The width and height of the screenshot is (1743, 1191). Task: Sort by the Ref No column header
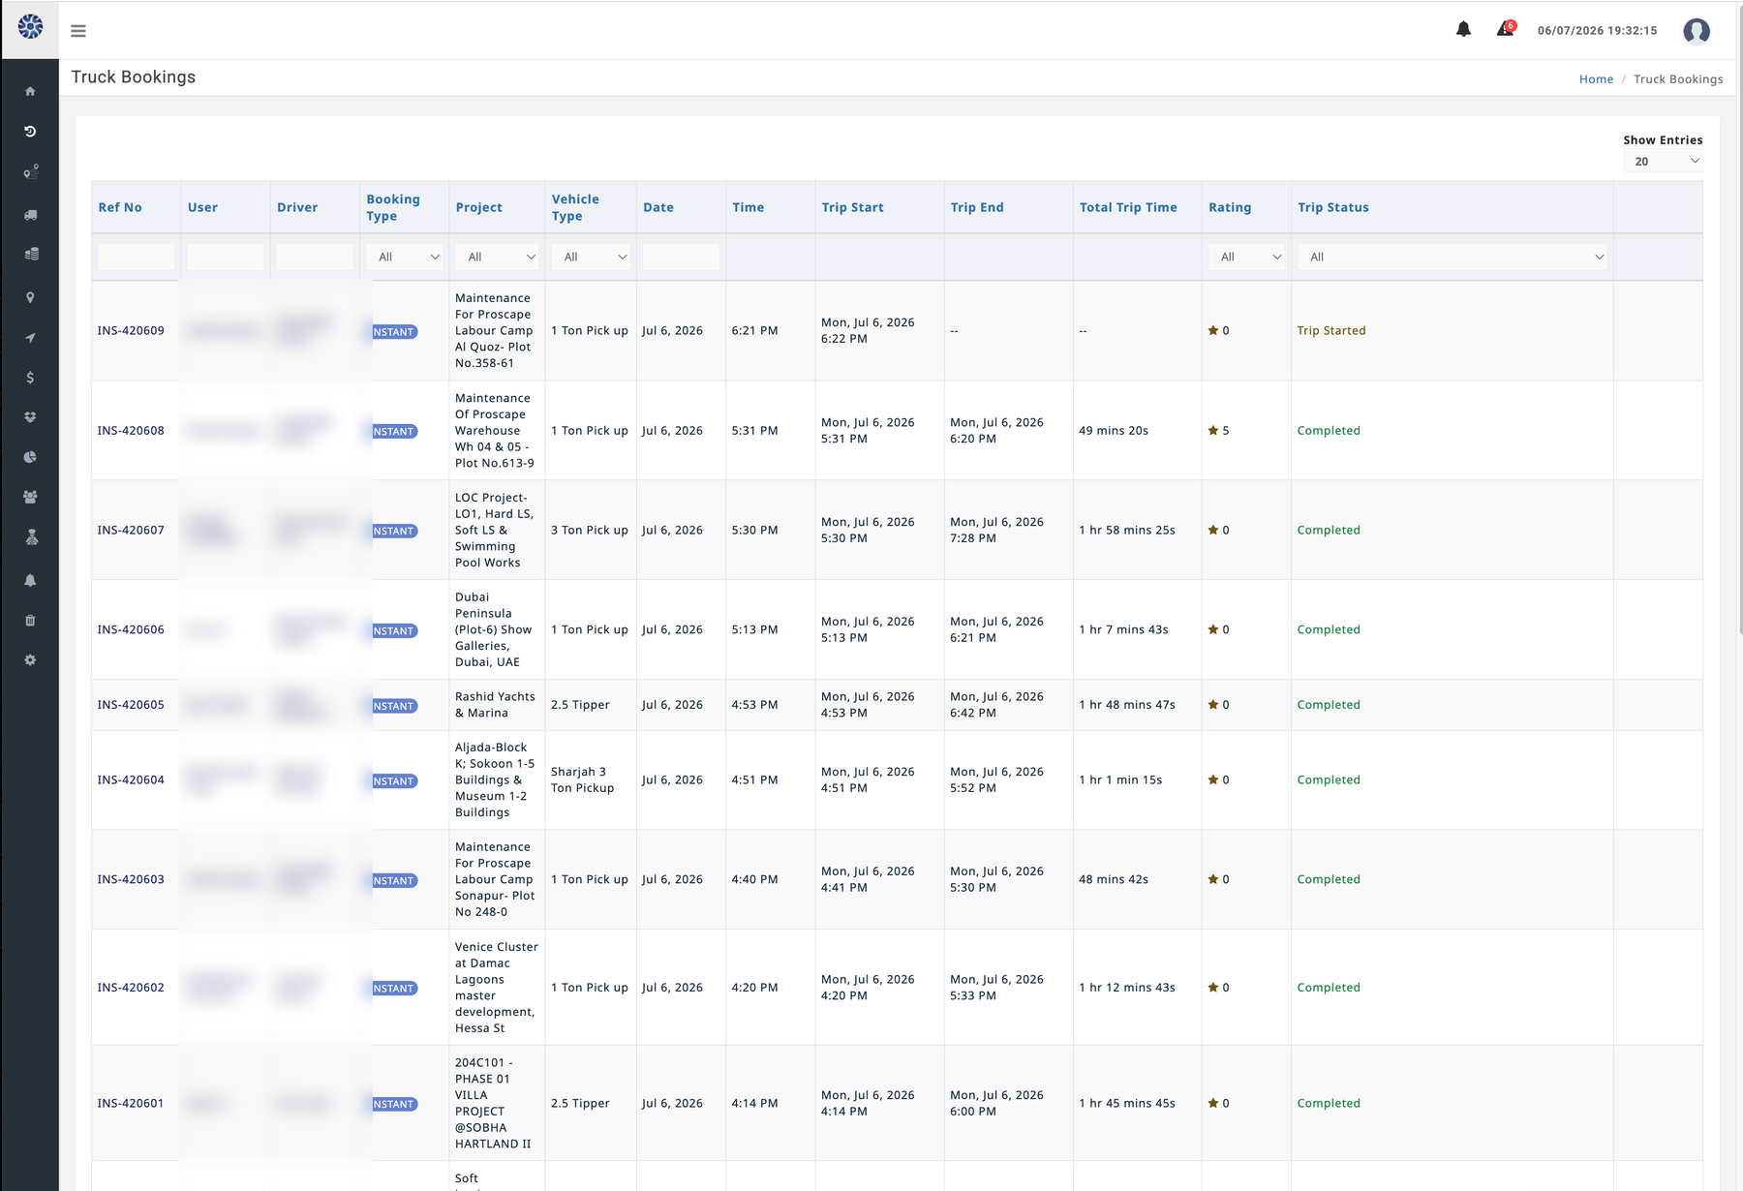(x=120, y=207)
